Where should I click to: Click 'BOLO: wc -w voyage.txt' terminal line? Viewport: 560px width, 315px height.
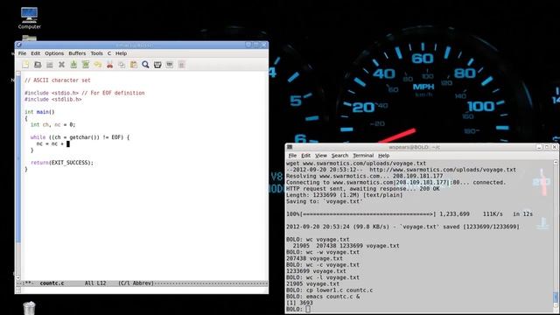[323, 252]
